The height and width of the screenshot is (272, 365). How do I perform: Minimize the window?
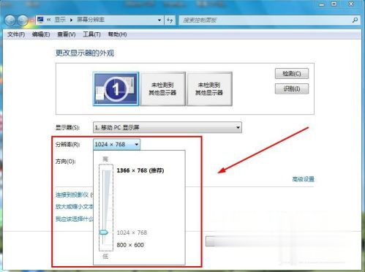[x=322, y=4]
